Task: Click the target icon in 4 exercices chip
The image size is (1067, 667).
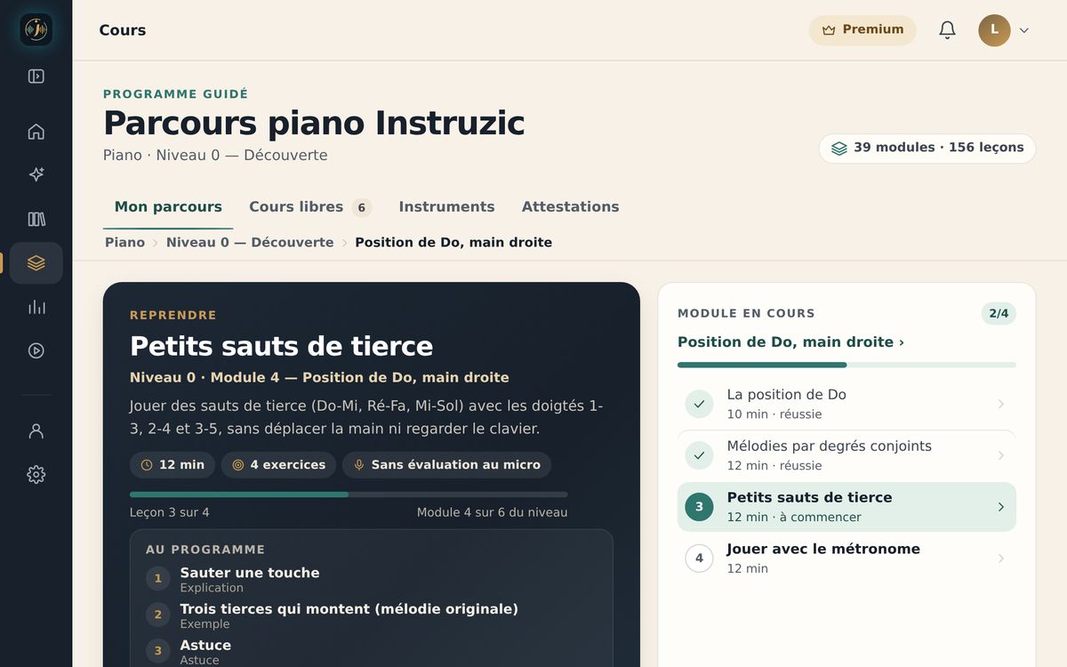Action: pyautogui.click(x=238, y=465)
